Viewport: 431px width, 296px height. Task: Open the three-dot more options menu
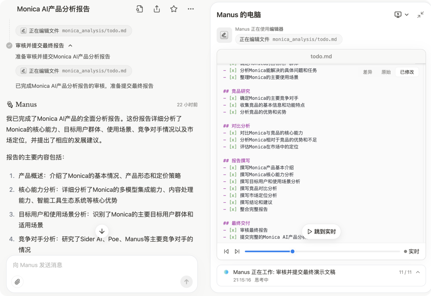pos(191,9)
